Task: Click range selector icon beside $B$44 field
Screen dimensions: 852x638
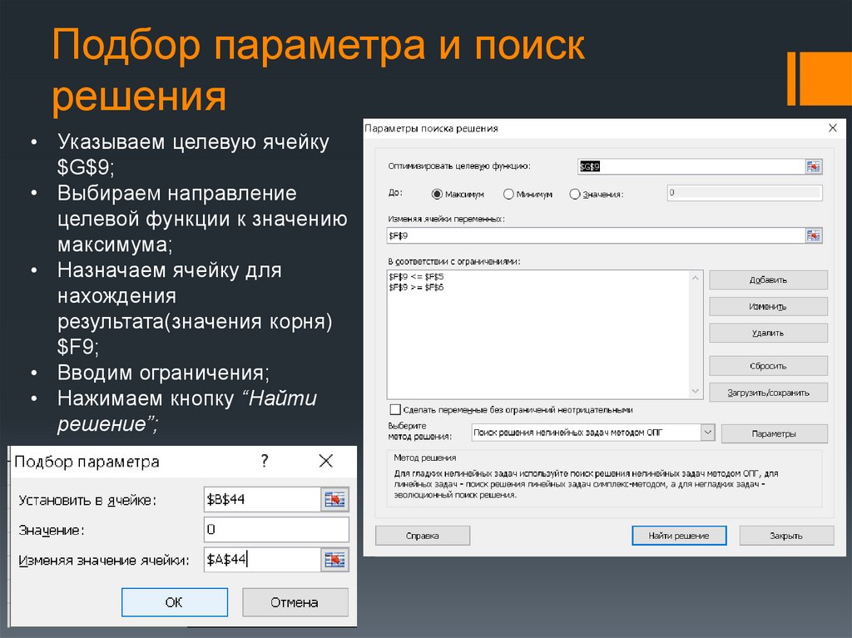Action: 334,499
